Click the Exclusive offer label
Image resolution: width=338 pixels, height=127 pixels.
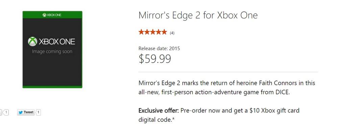[x=159, y=111]
